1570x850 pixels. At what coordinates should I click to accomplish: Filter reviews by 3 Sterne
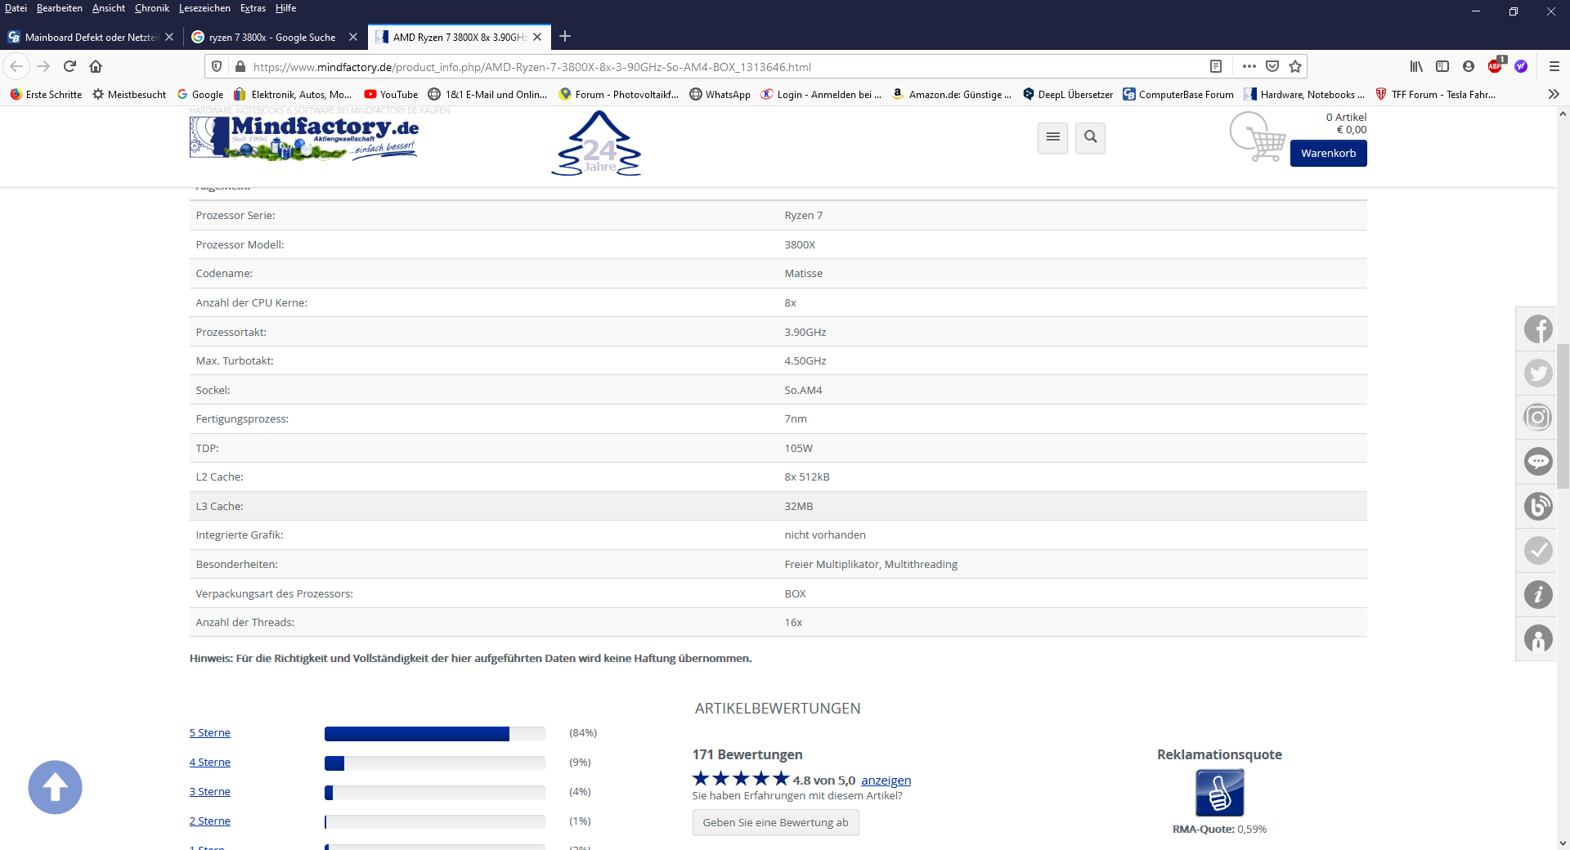coord(210,792)
